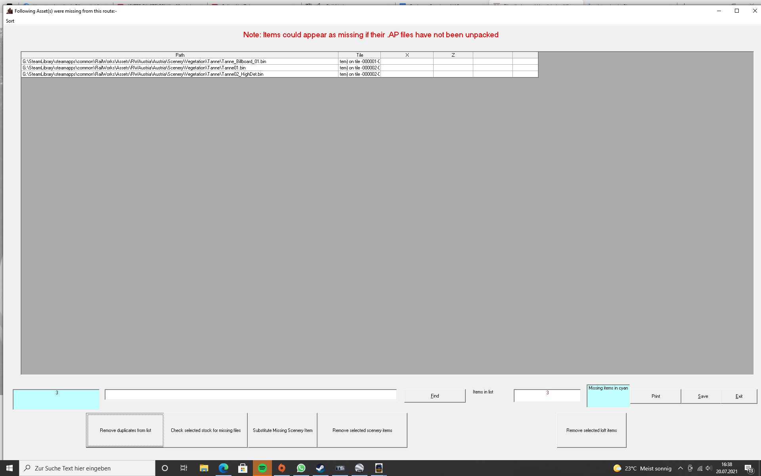Open WhatsApp from the taskbar

[301, 468]
